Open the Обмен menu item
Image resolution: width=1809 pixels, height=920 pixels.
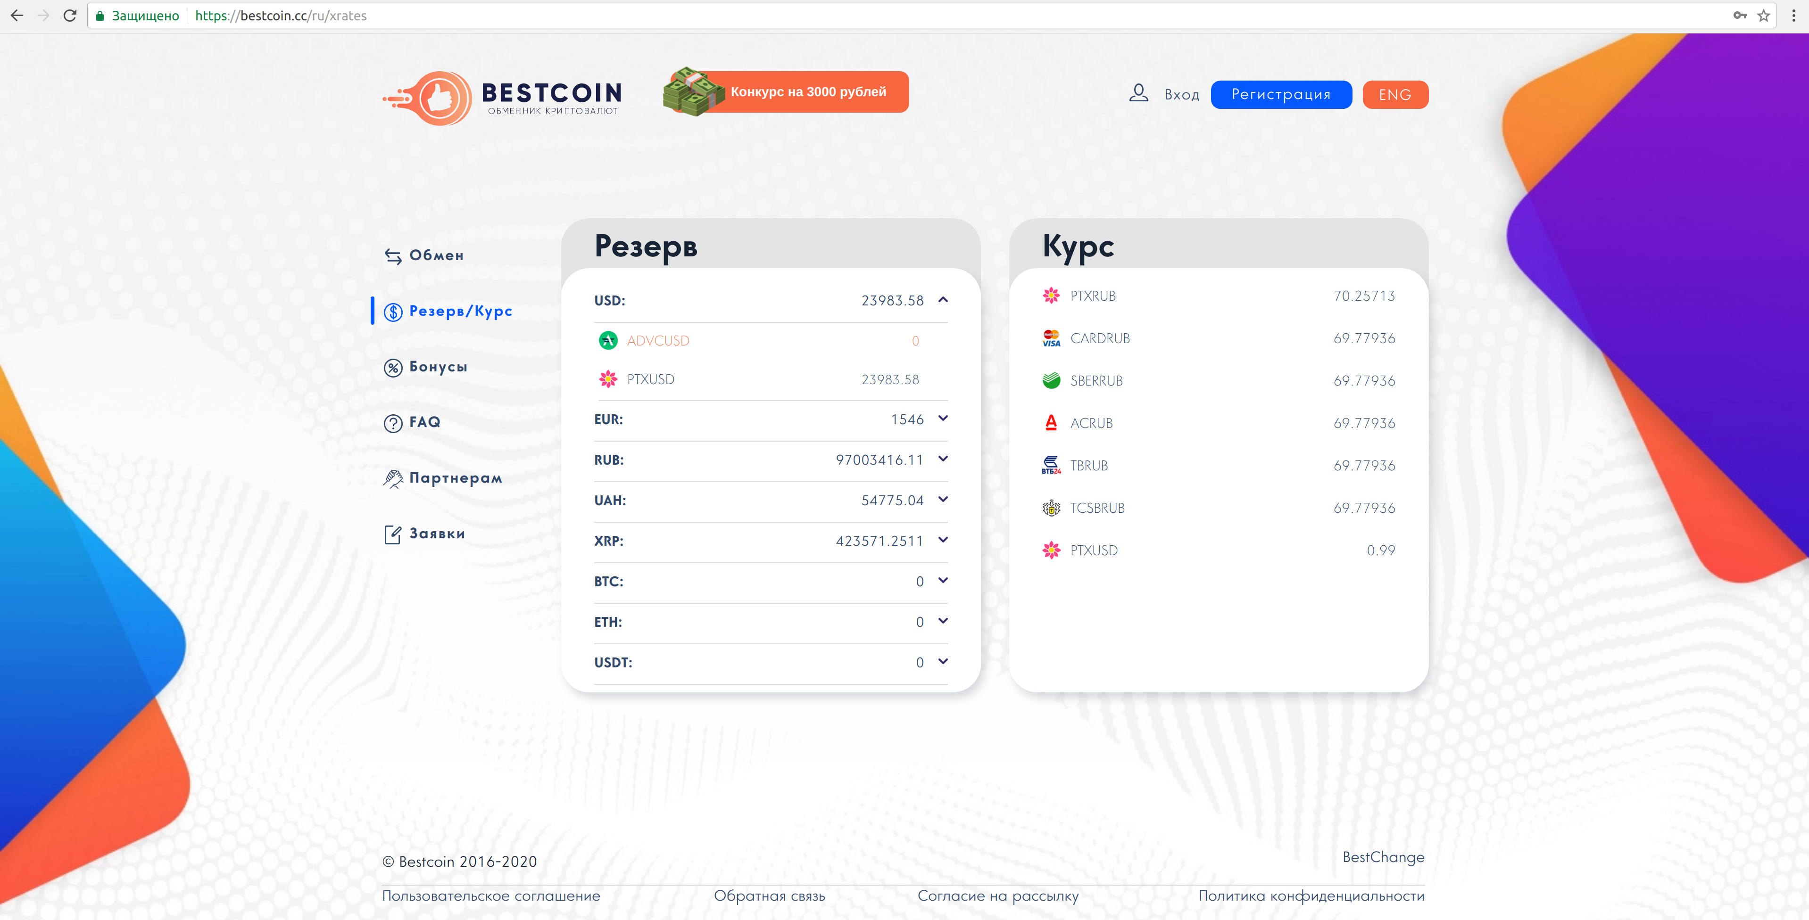coord(435,255)
